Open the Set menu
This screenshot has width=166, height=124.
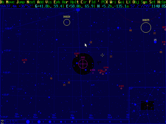(152, 2)
